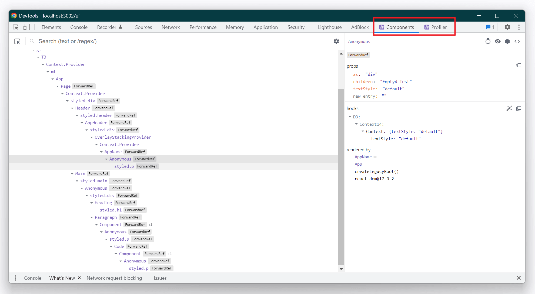535x294 pixels.
Task: Collapse the T3 tree node arrow
Action: click(38, 57)
